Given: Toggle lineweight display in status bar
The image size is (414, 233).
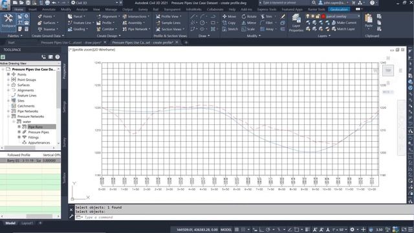Looking at the screenshot, I should tap(307, 230).
